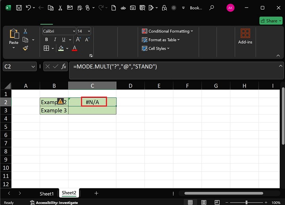Select the Sheet2 tab
The height and width of the screenshot is (205, 285).
(x=69, y=193)
